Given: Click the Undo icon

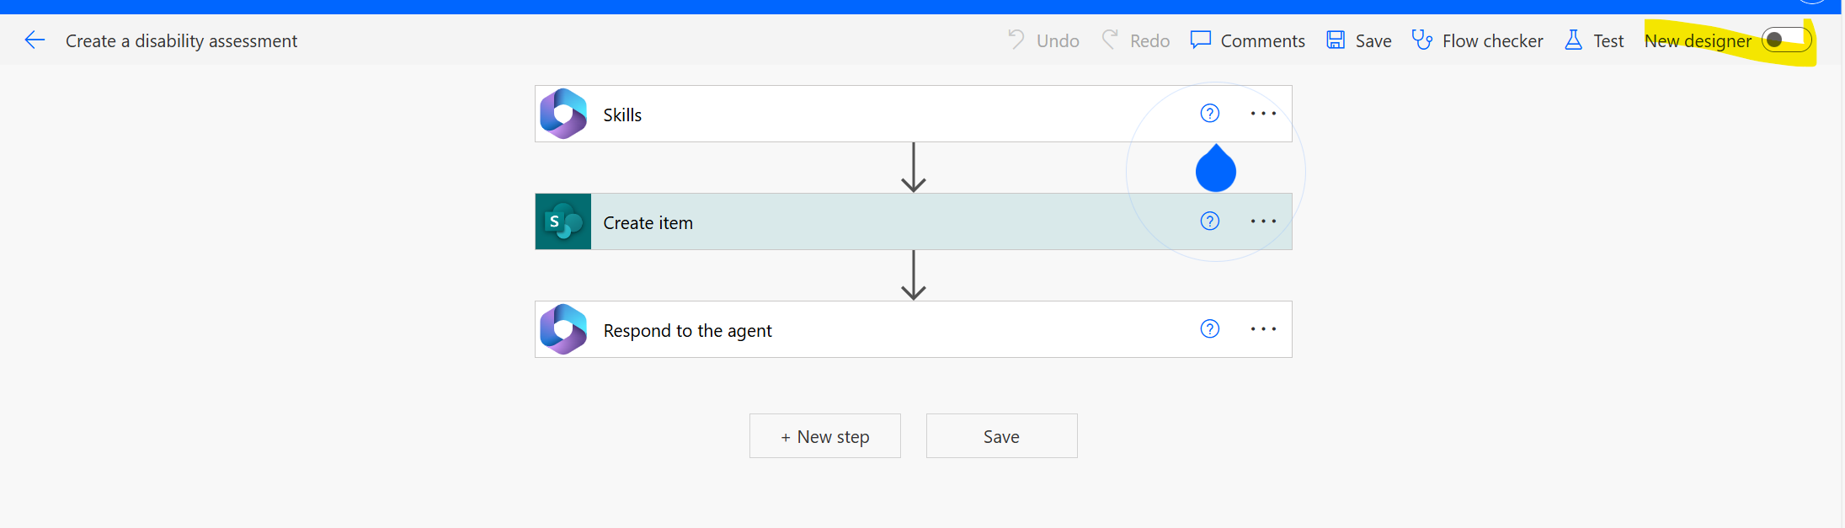Looking at the screenshot, I should 1016,40.
